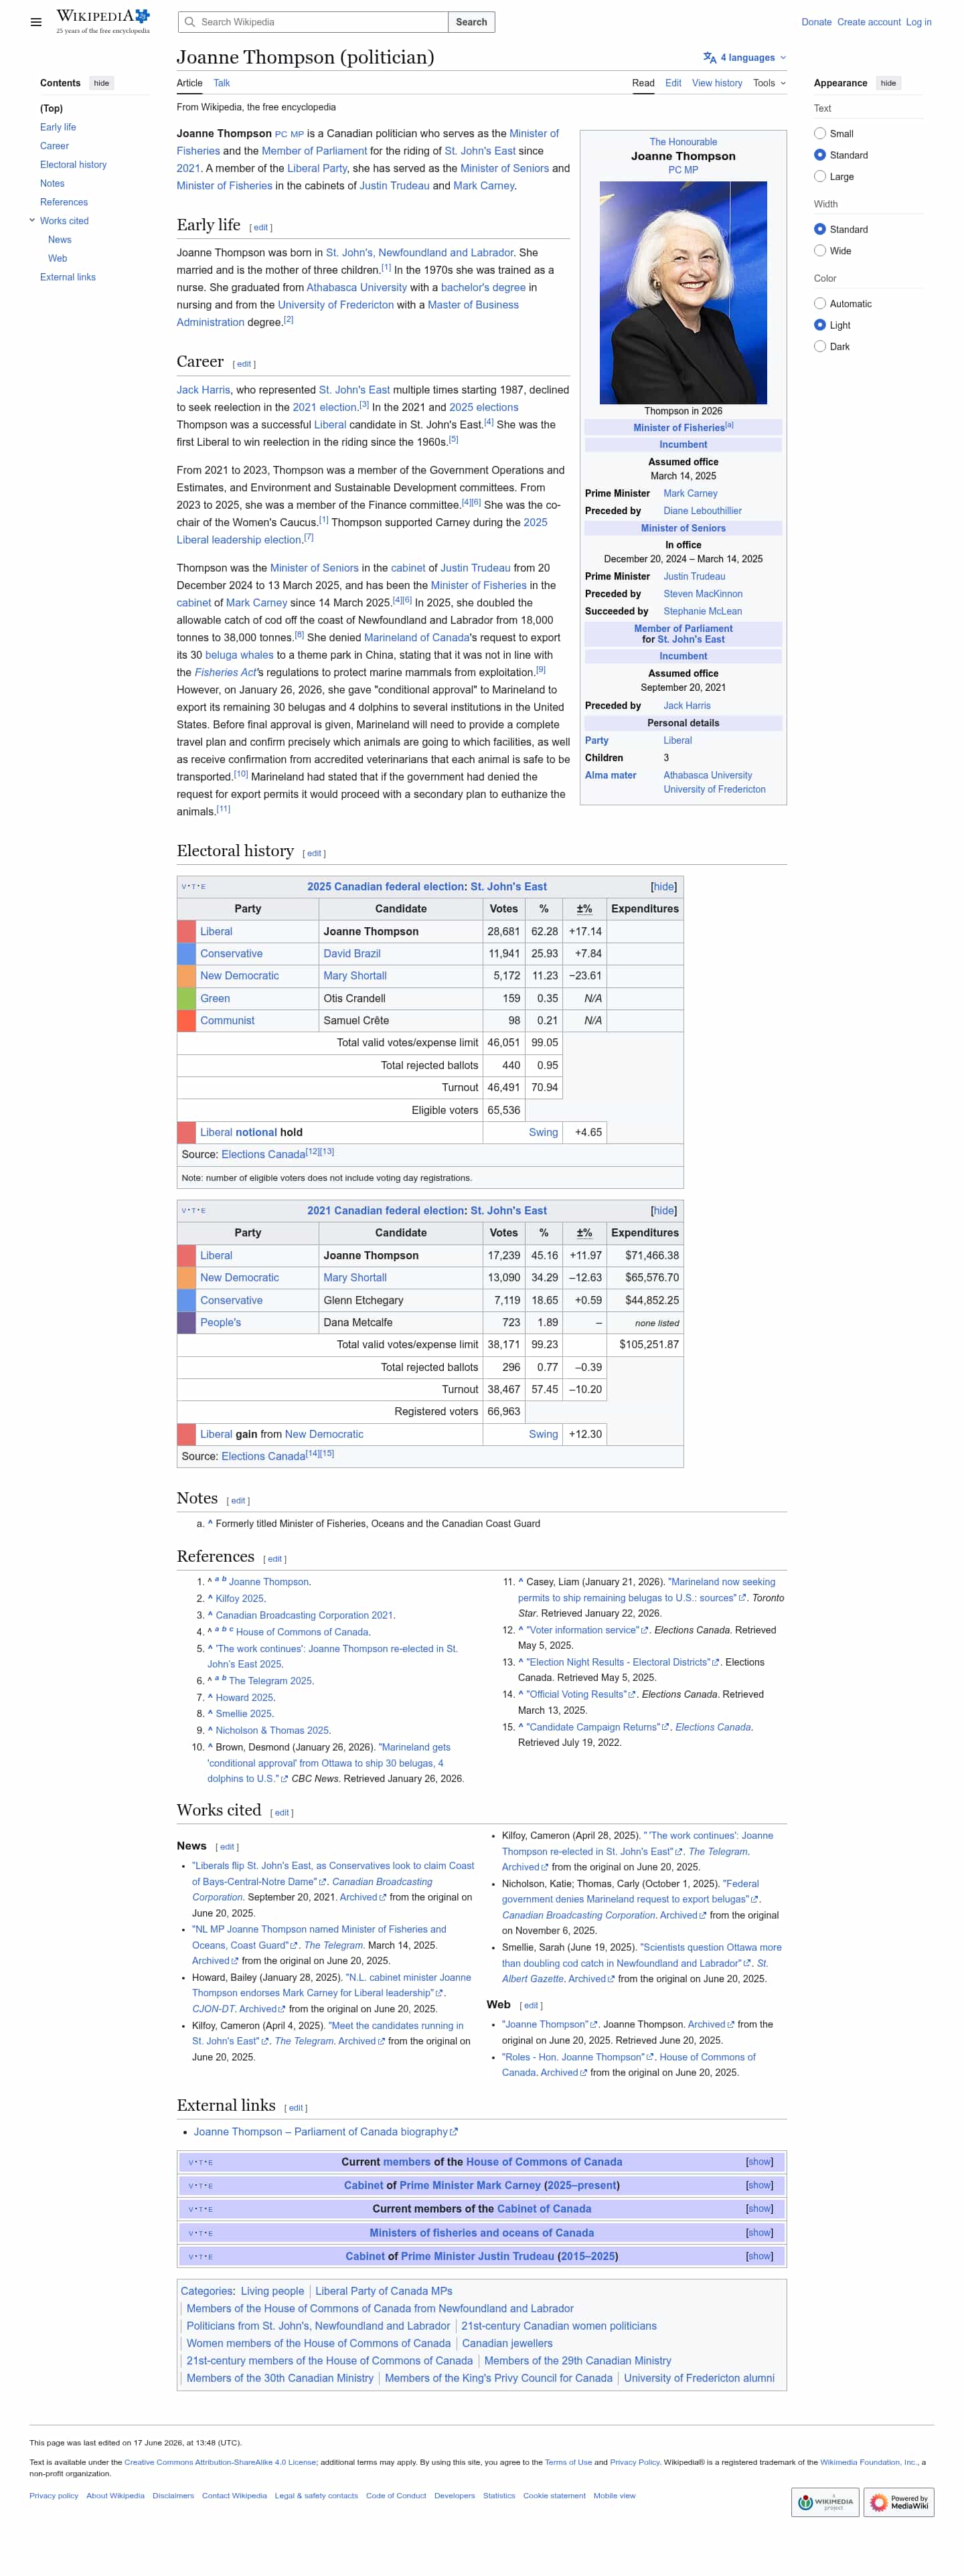
Task: Open the View history tab
Action: [716, 83]
